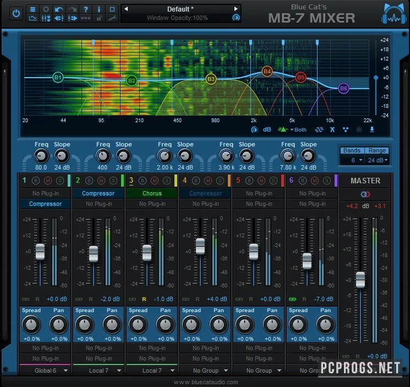Redo the last undone change

[73, 9]
